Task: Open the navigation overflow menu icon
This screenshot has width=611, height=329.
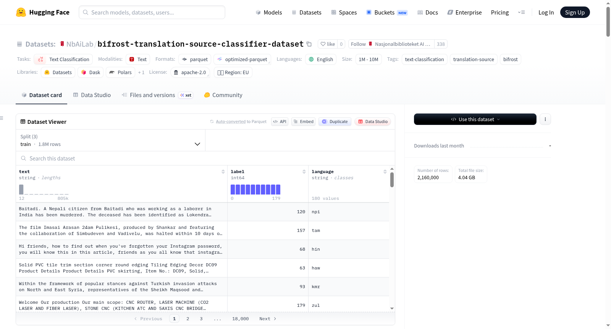Action: [521, 12]
